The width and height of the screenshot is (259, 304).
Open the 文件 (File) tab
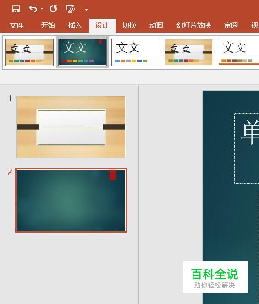pyautogui.click(x=17, y=25)
